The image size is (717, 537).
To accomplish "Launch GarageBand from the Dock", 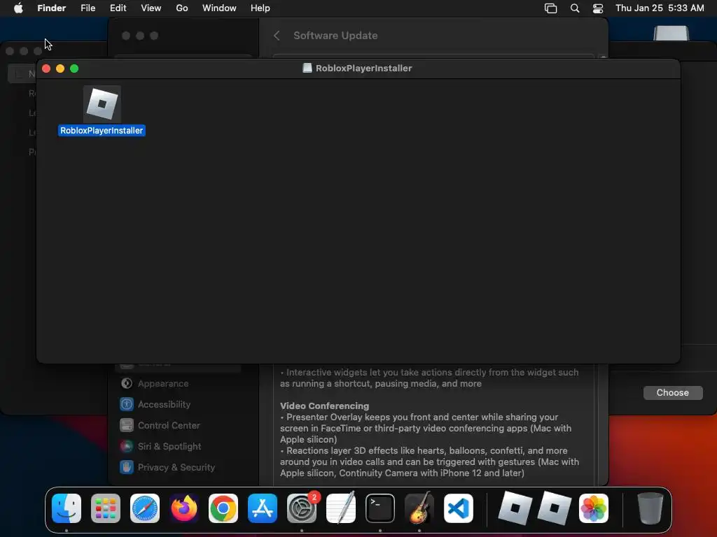I will click(x=419, y=508).
